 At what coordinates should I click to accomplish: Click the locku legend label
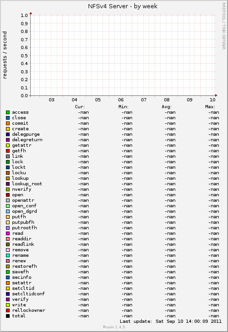pyautogui.click(x=19, y=173)
